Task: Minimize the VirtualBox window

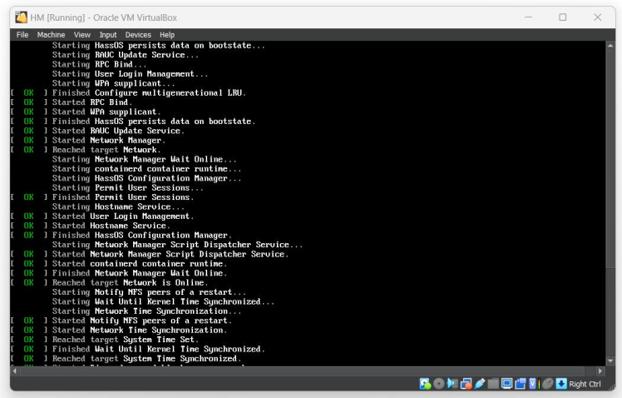Action: [528, 17]
